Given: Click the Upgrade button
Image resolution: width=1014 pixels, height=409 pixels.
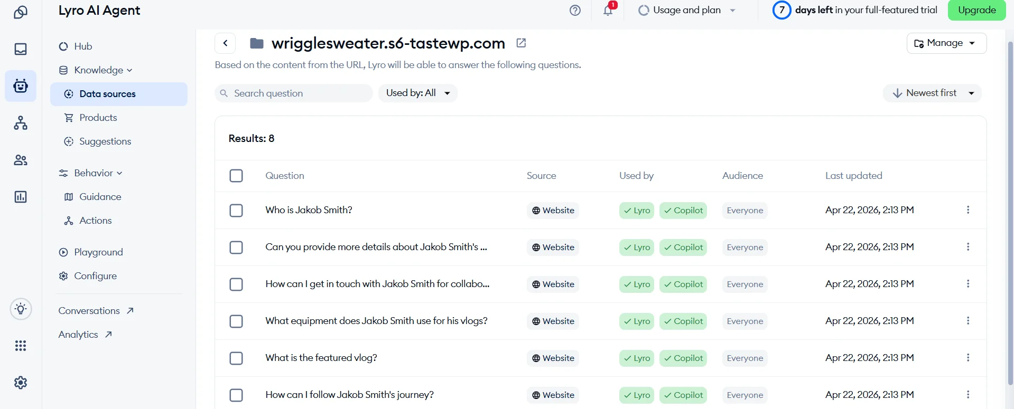Looking at the screenshot, I should tap(976, 10).
